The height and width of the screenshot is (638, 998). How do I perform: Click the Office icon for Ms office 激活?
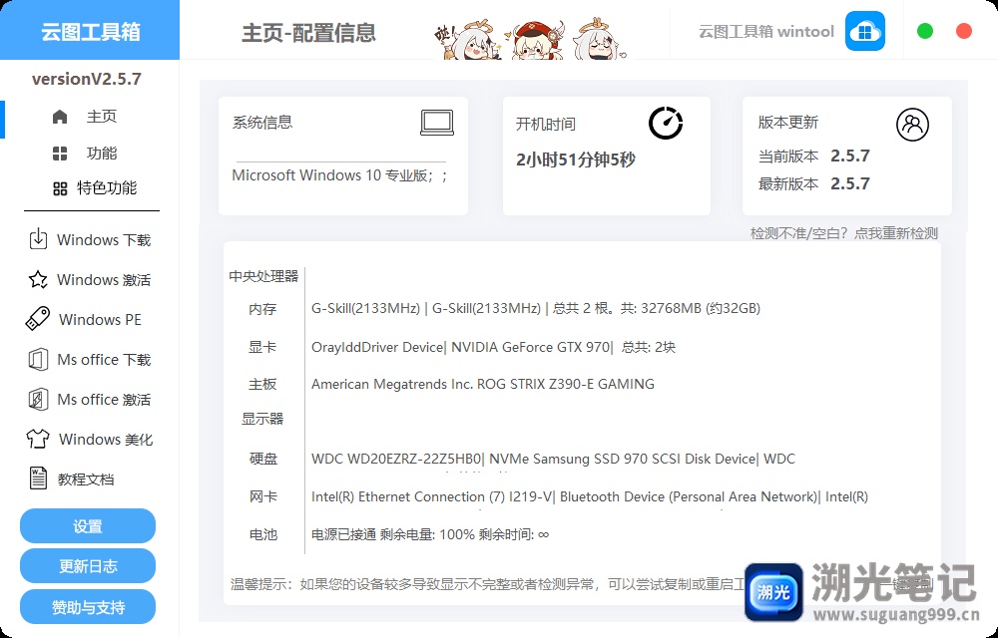(38, 399)
